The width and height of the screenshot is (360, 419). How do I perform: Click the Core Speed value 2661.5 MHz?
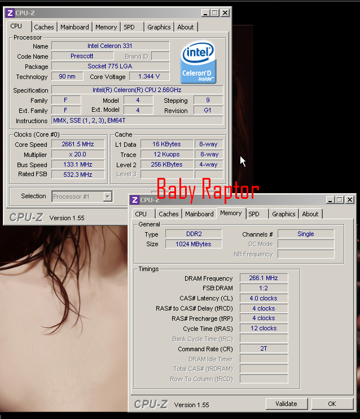[x=78, y=144]
